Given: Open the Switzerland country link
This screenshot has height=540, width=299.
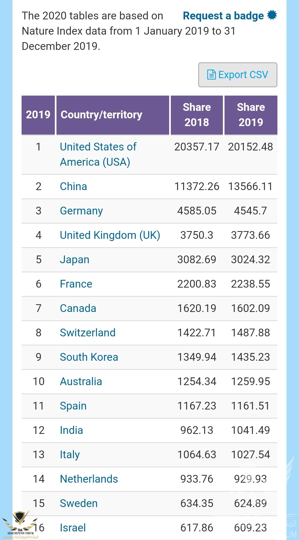Looking at the screenshot, I should [88, 333].
